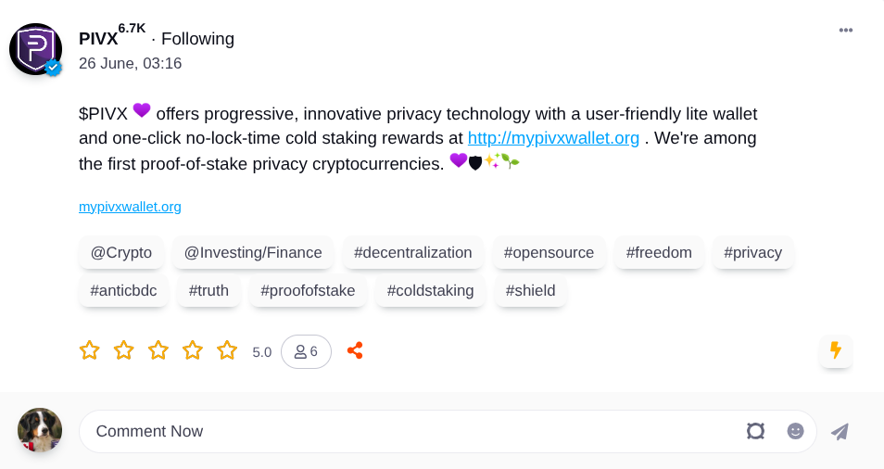The image size is (884, 469).
Task: Open the http://mypivxwallet.org link in post text
Action: point(553,138)
